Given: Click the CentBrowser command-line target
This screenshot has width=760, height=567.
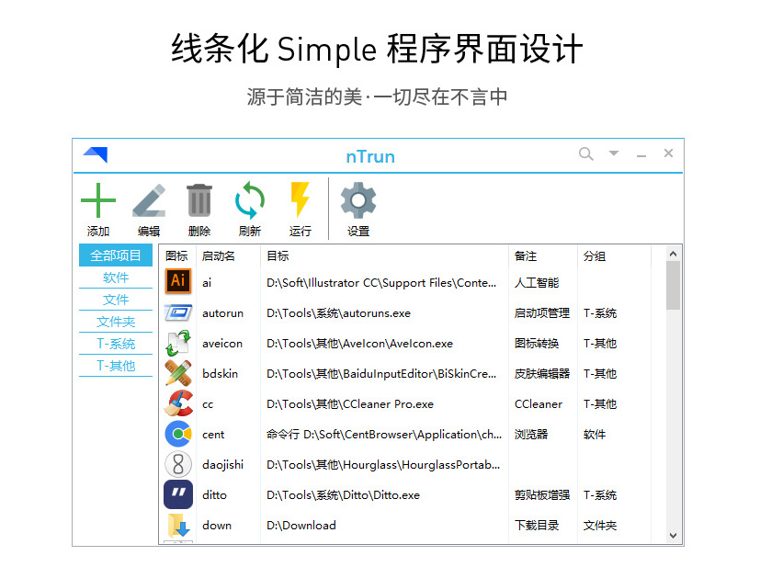Looking at the screenshot, I should [384, 435].
